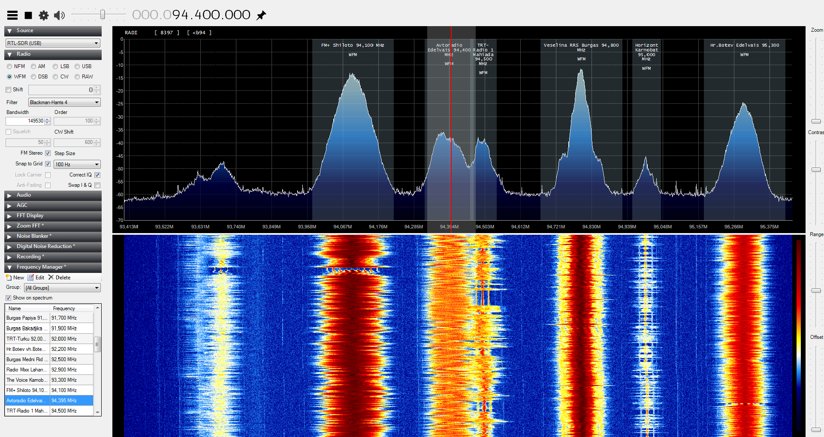Adjust the Zoom vertical slider
824x437 pixels.
[x=816, y=121]
